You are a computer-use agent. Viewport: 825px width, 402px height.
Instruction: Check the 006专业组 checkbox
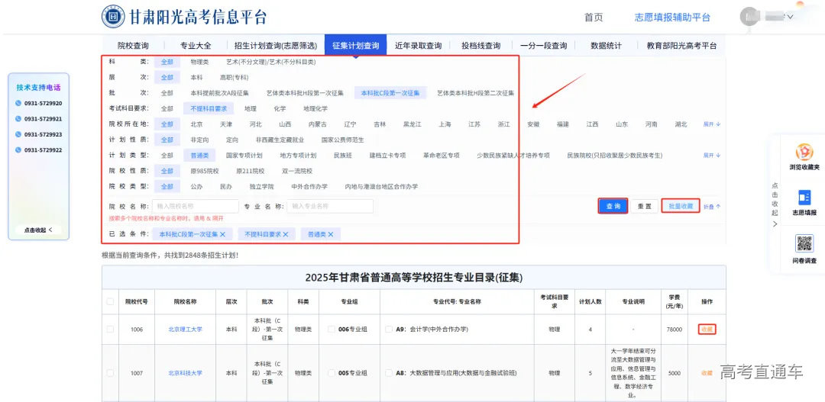tap(332, 329)
